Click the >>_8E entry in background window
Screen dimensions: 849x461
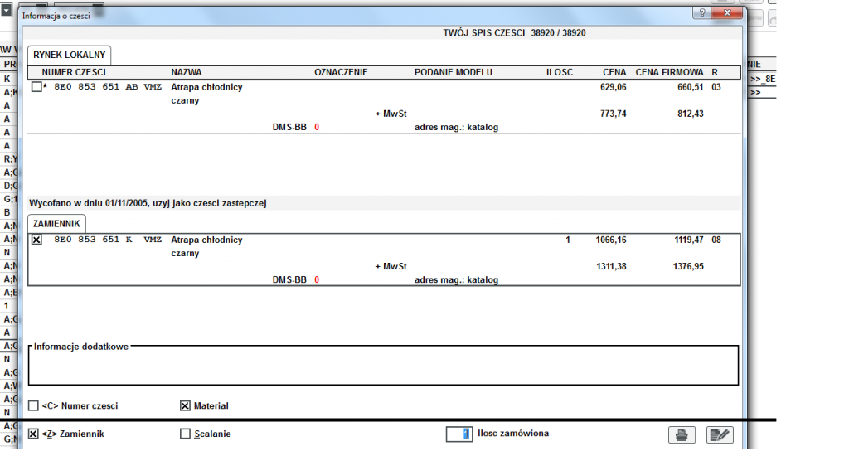763,79
